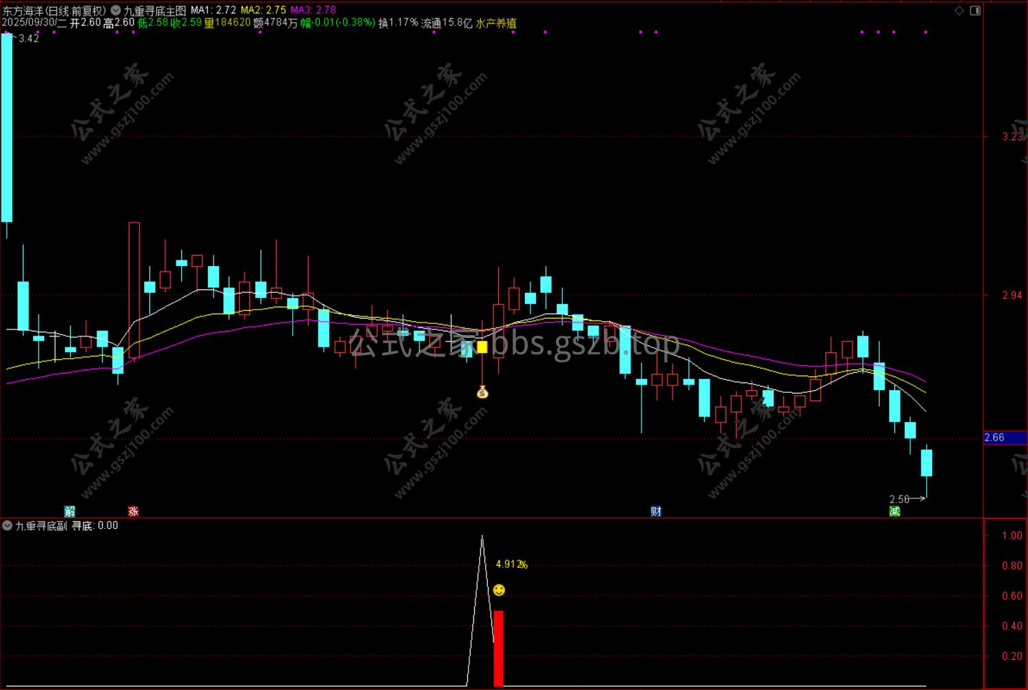
Task: Click the 1.00 sub-chart axis label
Action: (1012, 536)
